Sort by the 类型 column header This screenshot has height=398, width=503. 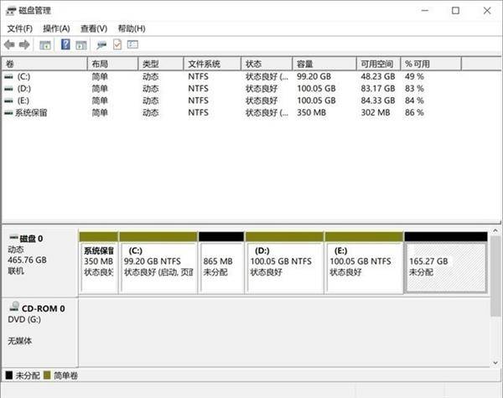click(x=161, y=64)
